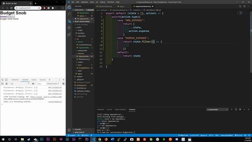This screenshot has height=142, width=252.
Task: Open the Windows Start menu
Action: tap(3, 139)
